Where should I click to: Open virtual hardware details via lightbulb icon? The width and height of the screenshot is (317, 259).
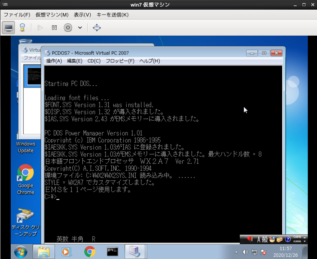22,28
